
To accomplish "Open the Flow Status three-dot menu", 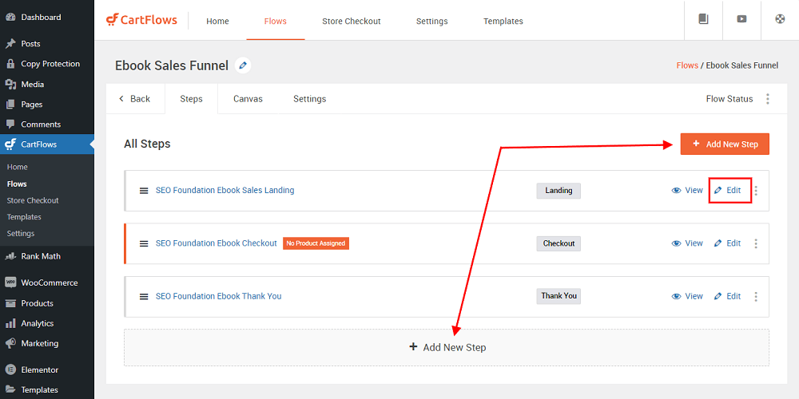I will click(767, 99).
